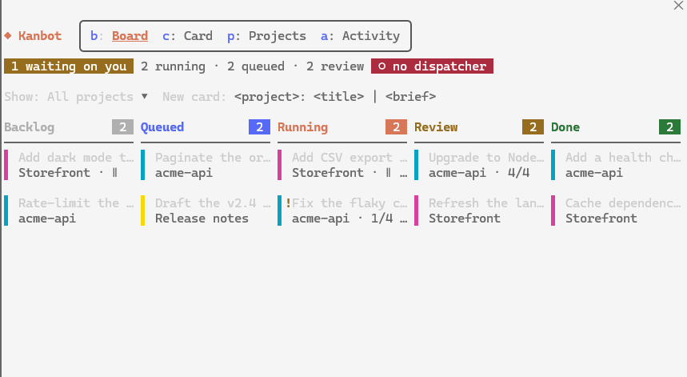This screenshot has height=377, width=687.
Task: Click the 'no dispatcher' status badge
Action: [x=432, y=66]
